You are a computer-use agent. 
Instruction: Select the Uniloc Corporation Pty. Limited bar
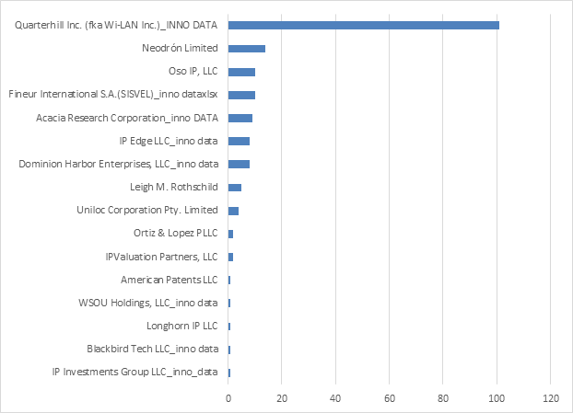point(233,211)
